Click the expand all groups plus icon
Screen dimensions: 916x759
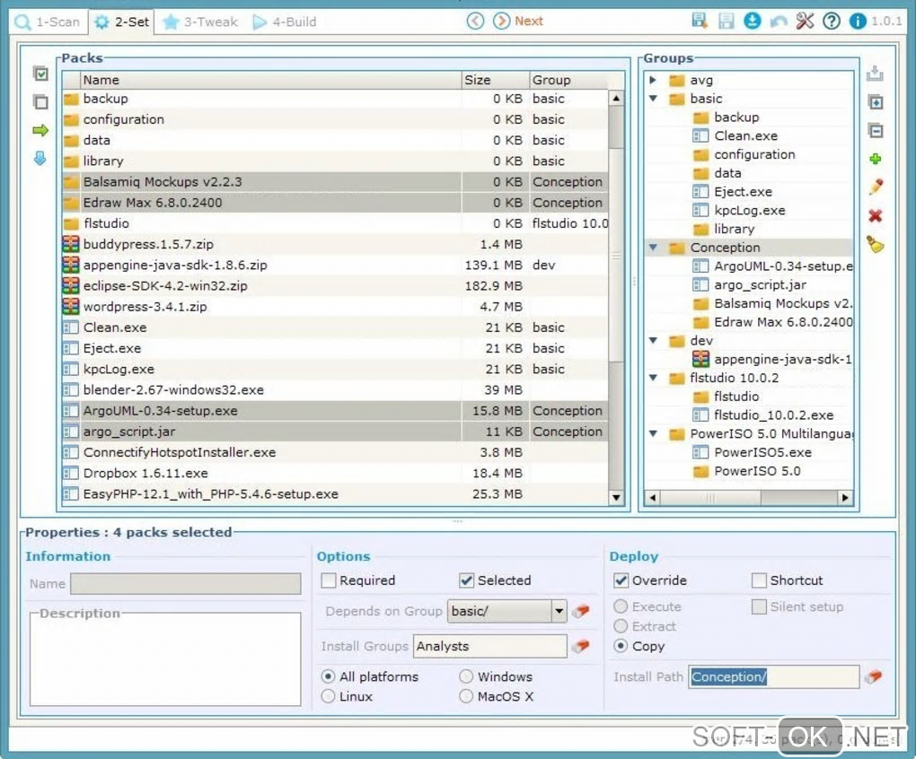pyautogui.click(x=876, y=102)
